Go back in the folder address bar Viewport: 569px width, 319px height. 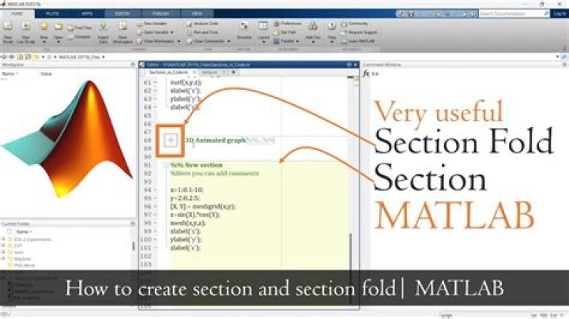pos(4,57)
